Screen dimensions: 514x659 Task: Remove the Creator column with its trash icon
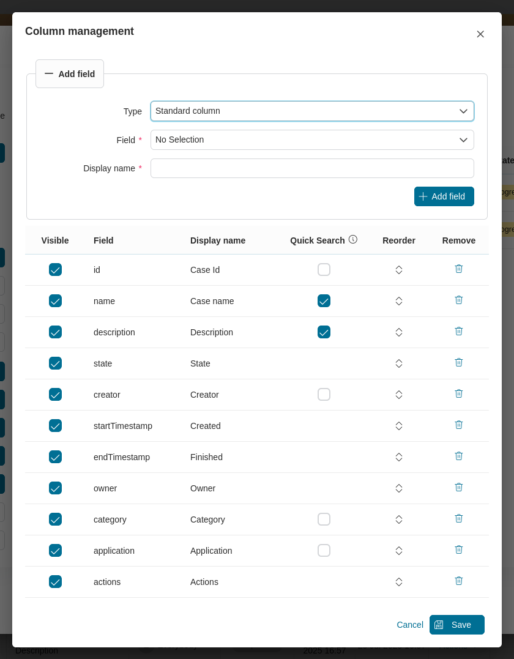[459, 393]
